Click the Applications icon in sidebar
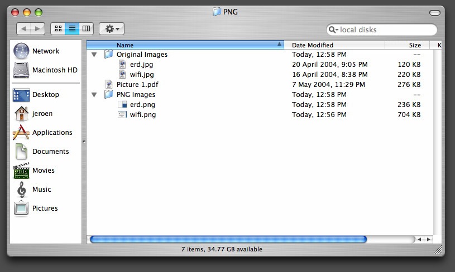 pyautogui.click(x=21, y=133)
